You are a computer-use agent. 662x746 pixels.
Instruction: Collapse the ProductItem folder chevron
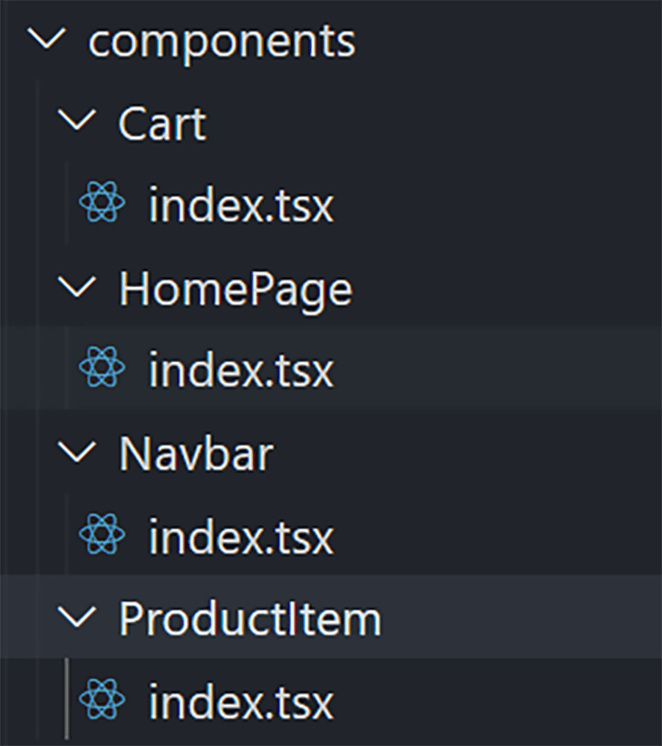[80, 619]
